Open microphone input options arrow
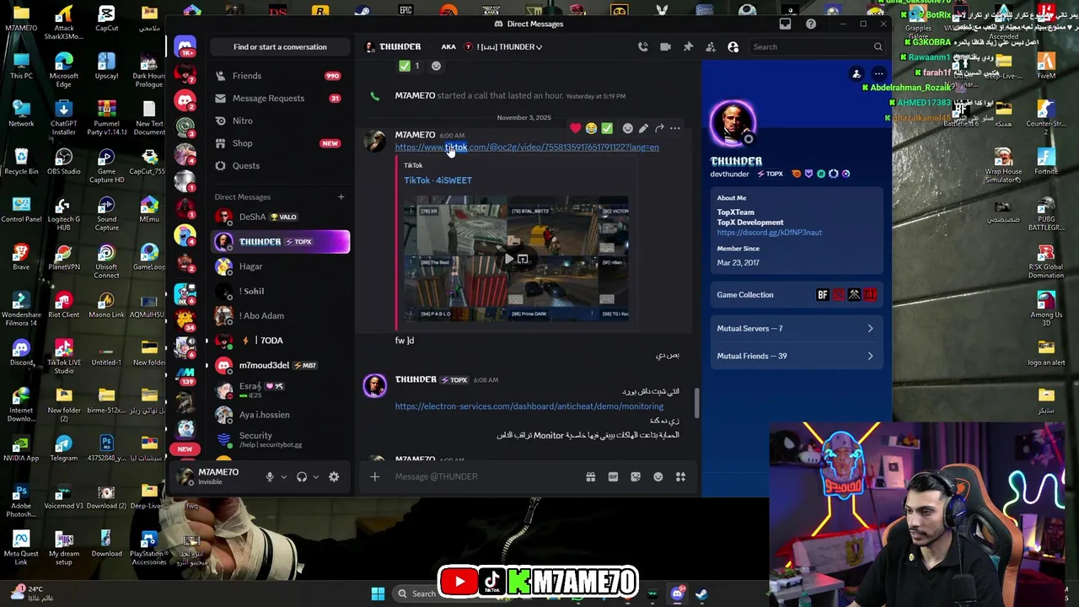This screenshot has height=607, width=1079. pyautogui.click(x=283, y=476)
